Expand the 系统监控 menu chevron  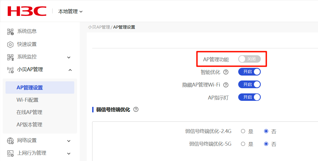pos(69,57)
